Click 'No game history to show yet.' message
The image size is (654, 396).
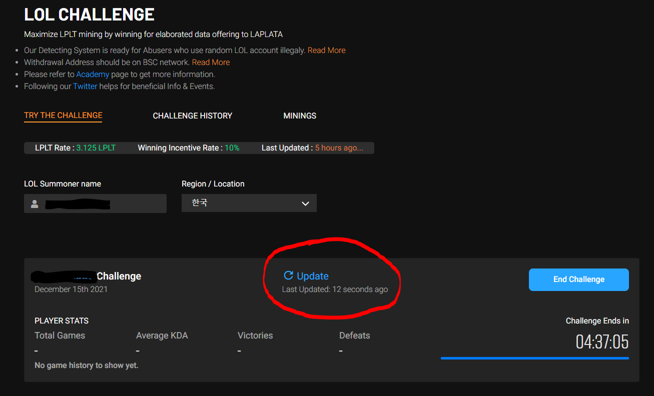87,365
